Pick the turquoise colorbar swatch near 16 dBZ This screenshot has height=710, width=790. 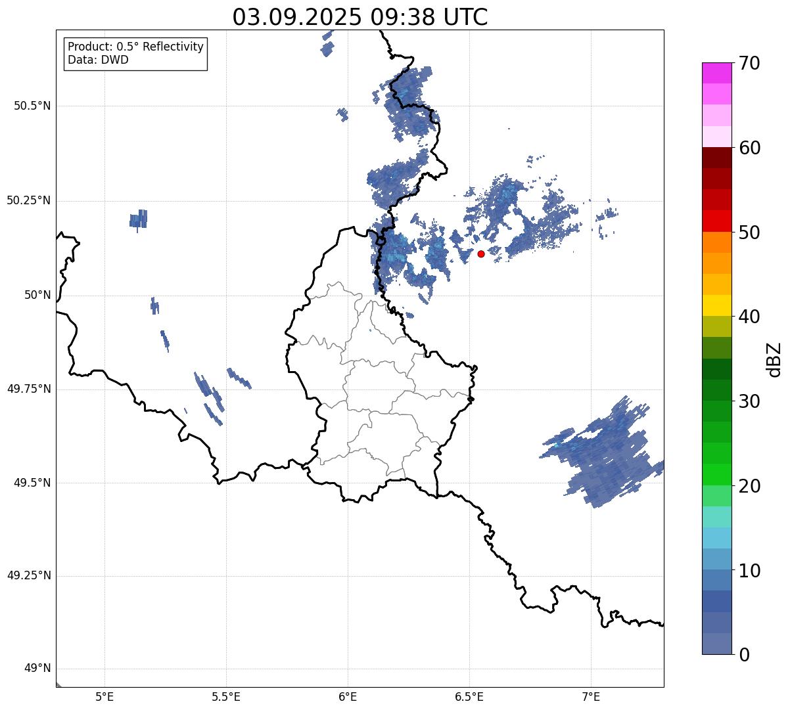tap(716, 517)
